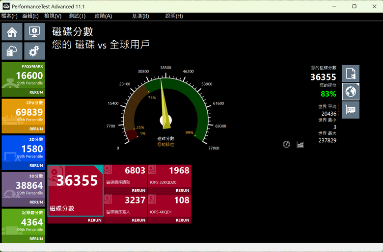Rerun the IOPS 32KQD20 test
Screen dimensions: 383x252
(x=183, y=190)
